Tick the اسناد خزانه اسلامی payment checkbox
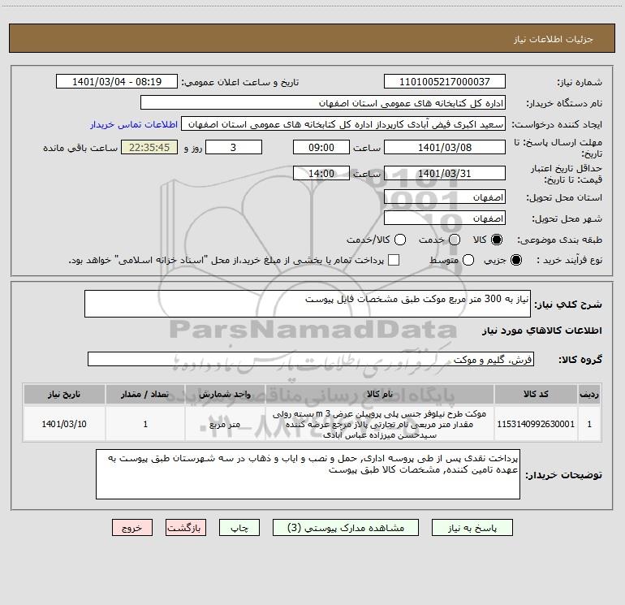Viewport: 625px width, 605px height. (x=394, y=260)
